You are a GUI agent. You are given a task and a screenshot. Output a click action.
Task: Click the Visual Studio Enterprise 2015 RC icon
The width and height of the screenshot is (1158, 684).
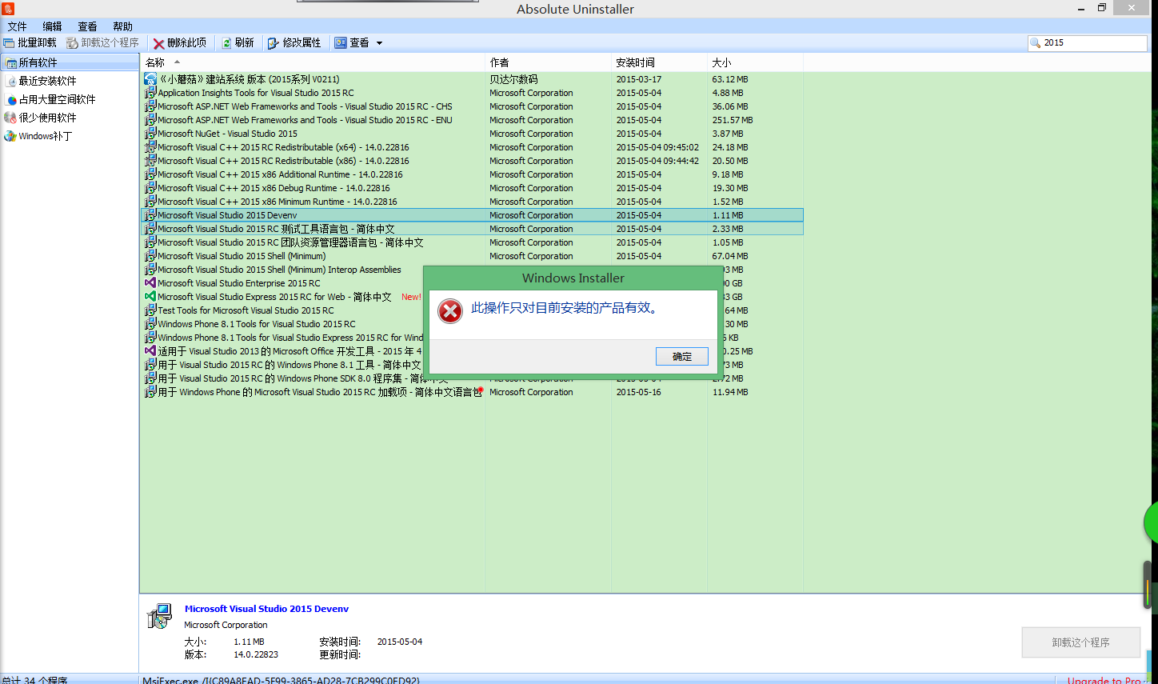pyautogui.click(x=150, y=283)
